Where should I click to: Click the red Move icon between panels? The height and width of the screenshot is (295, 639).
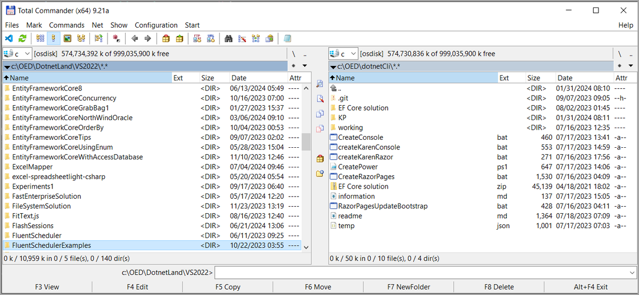click(319, 129)
